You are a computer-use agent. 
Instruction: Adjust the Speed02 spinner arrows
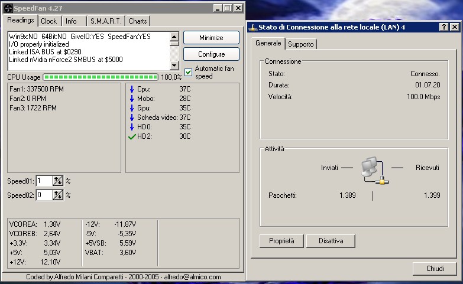click(x=58, y=195)
